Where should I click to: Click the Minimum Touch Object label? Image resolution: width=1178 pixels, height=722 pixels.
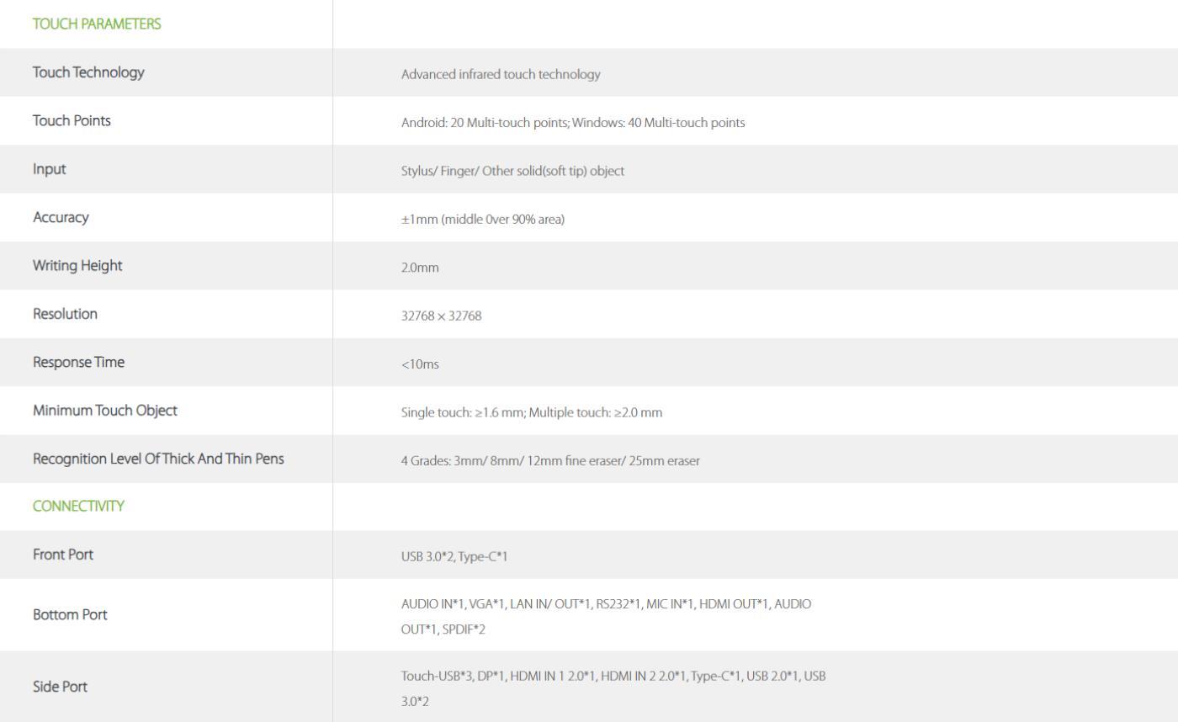point(105,411)
